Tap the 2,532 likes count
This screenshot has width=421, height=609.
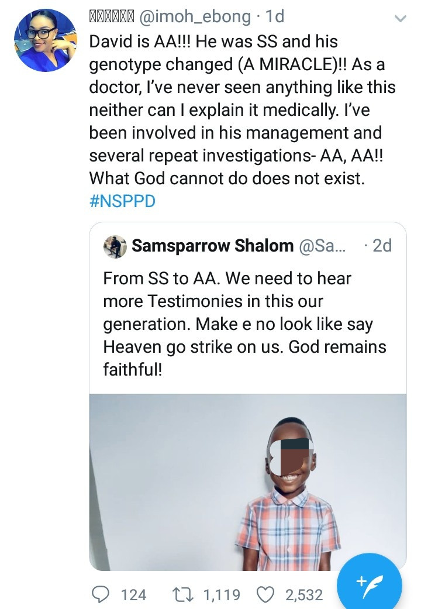[x=303, y=595]
